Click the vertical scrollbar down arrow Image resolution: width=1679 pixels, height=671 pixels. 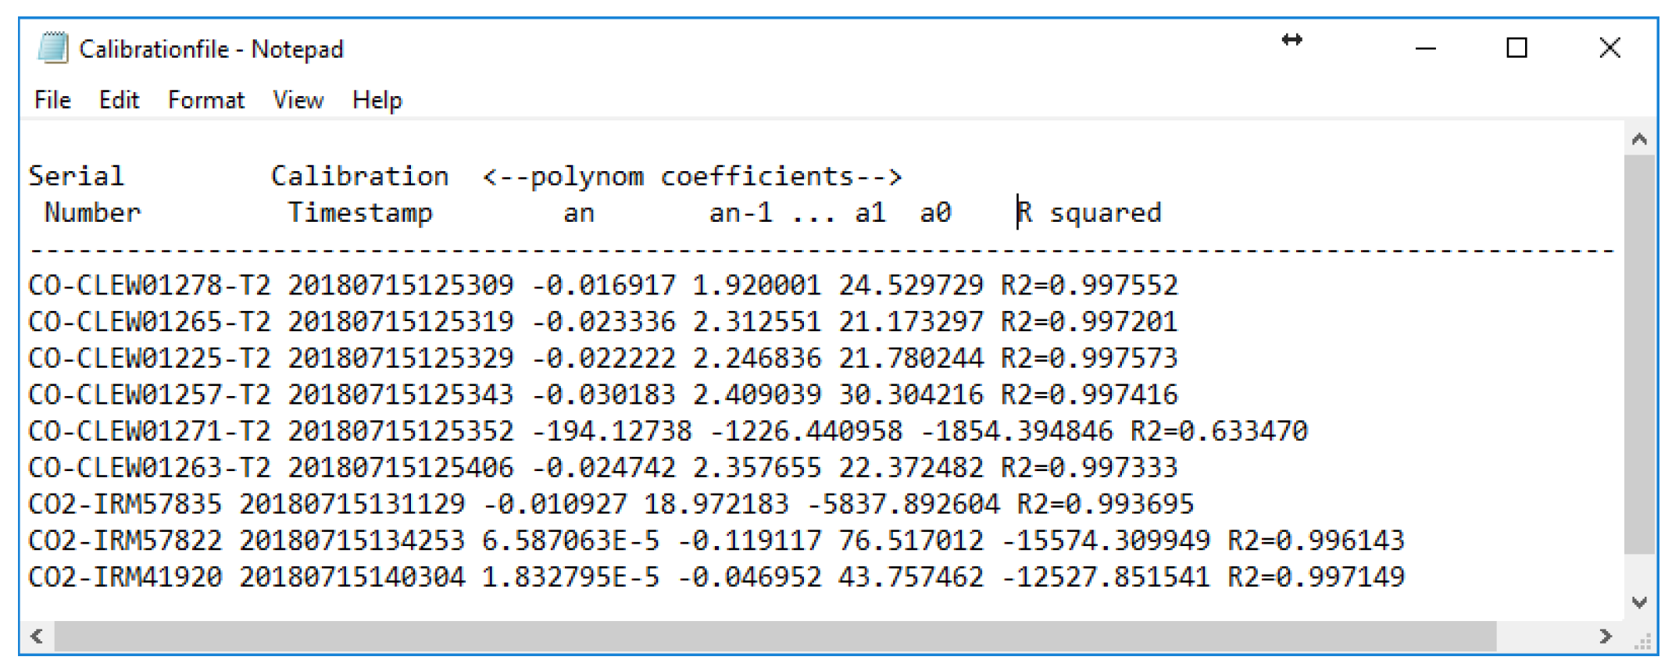click(x=1639, y=602)
